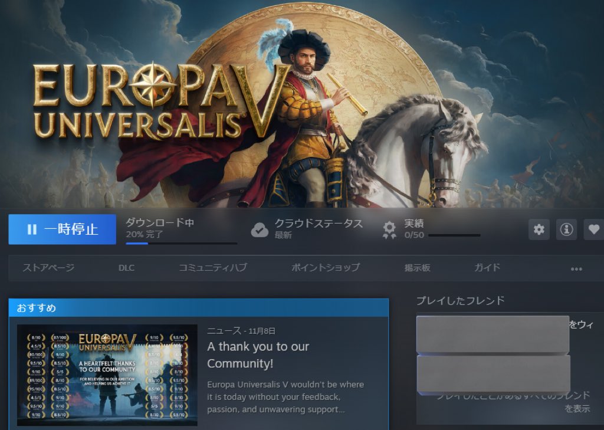
Task: Click the achievements medal icon
Action: (389, 229)
